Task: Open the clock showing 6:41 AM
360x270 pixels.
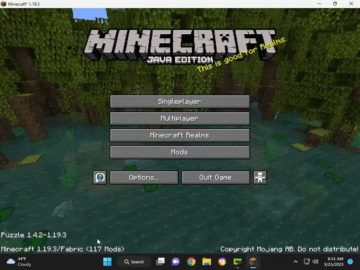Action: pyautogui.click(x=334, y=262)
